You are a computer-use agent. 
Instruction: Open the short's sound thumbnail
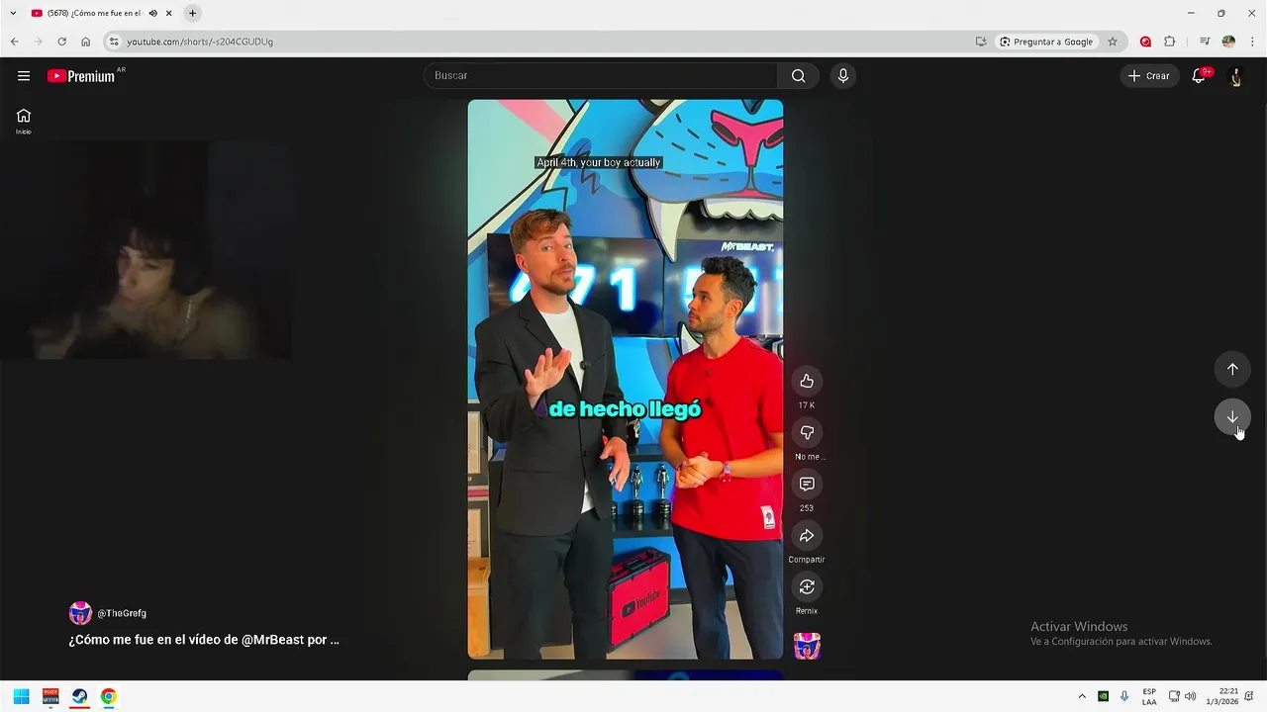[807, 646]
